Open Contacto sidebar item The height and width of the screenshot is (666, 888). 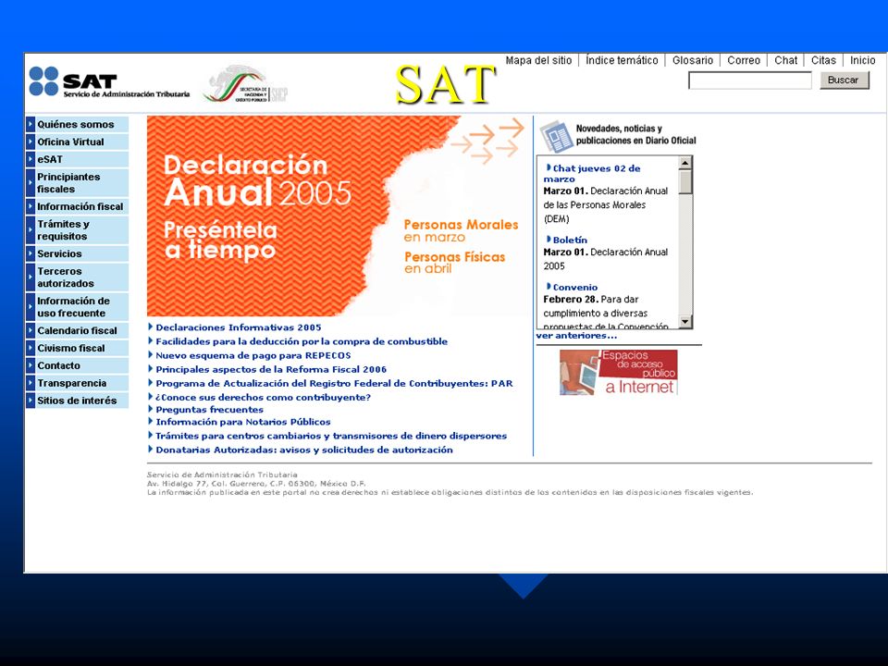coord(78,365)
